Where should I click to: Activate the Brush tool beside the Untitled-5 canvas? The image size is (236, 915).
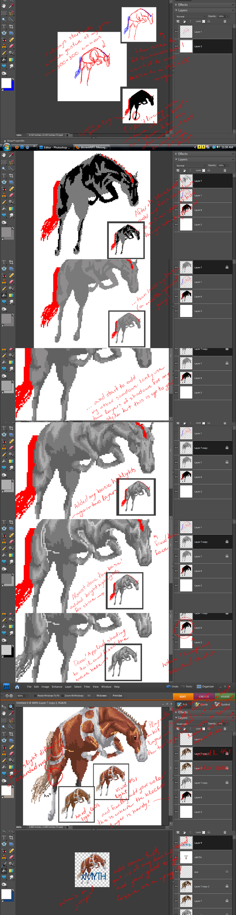click(x=4, y=761)
